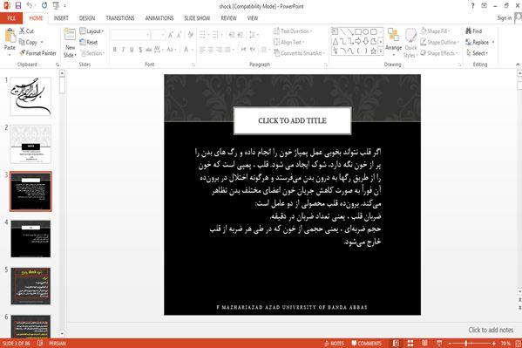Viewport: 522px width, 348px height.
Task: Toggle Italic formatting
Action: pos(123,50)
